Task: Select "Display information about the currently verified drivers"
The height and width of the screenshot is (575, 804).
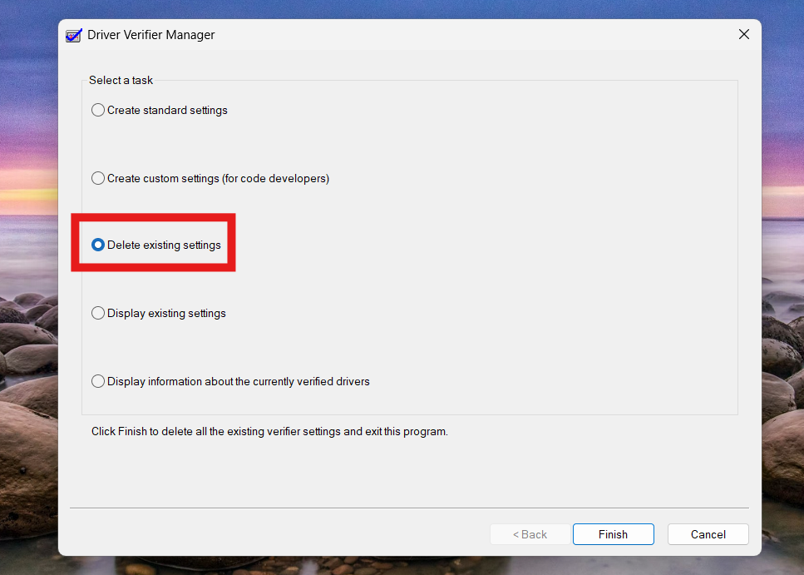Action: pyautogui.click(x=97, y=380)
